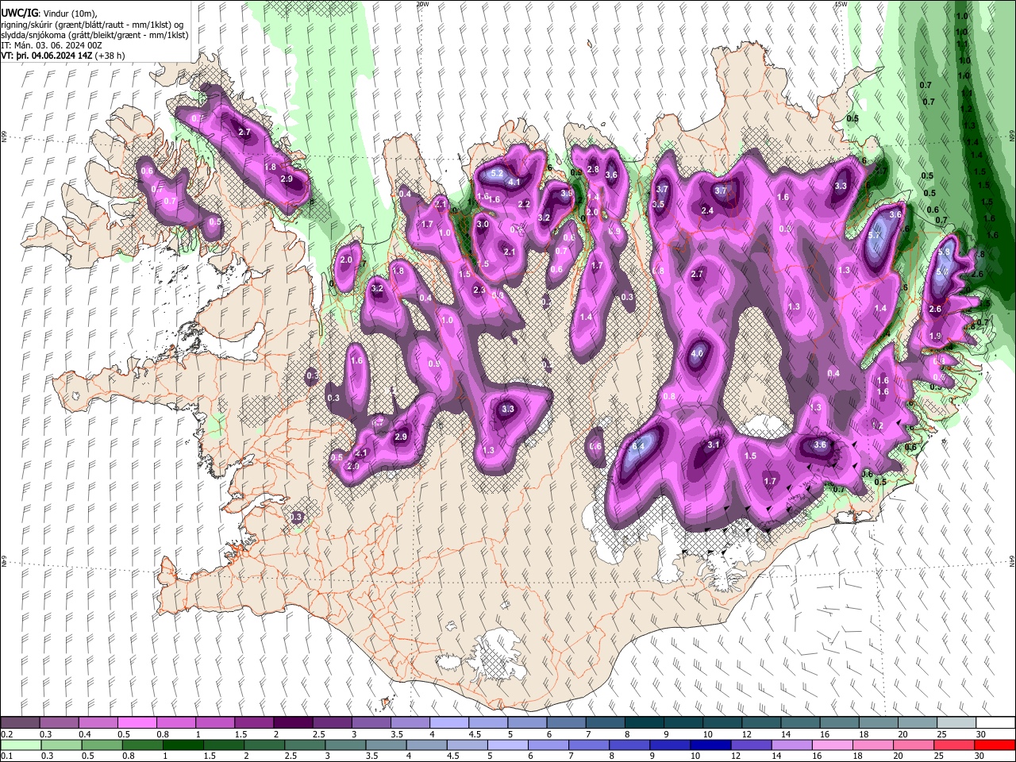
Task: Click the '3.0' snowfall value
Action: point(483,225)
